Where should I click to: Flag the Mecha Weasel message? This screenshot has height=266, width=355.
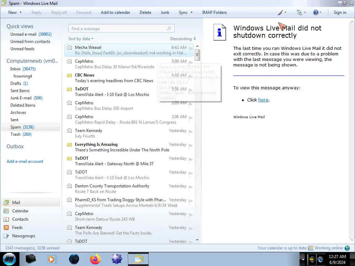point(191,49)
